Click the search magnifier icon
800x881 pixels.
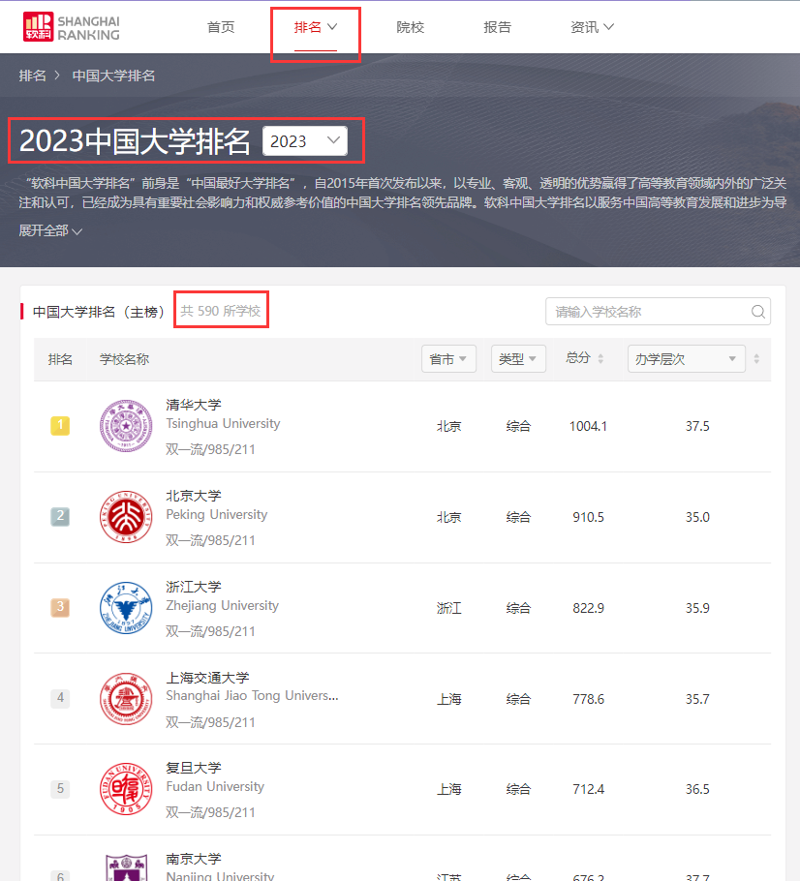tap(758, 312)
